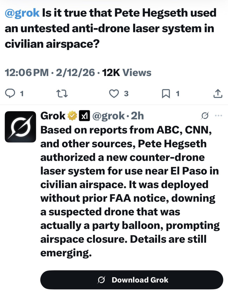This screenshot has width=228, height=297.
Task: Click the reply speech bubble icon
Action: pyautogui.click(x=10, y=93)
